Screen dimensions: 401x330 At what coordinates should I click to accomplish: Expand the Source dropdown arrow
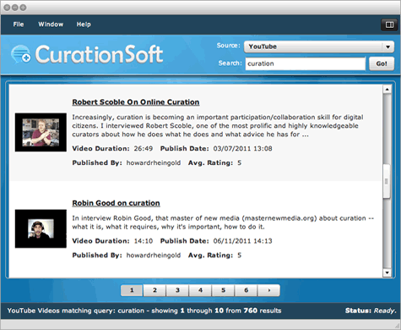pos(387,47)
